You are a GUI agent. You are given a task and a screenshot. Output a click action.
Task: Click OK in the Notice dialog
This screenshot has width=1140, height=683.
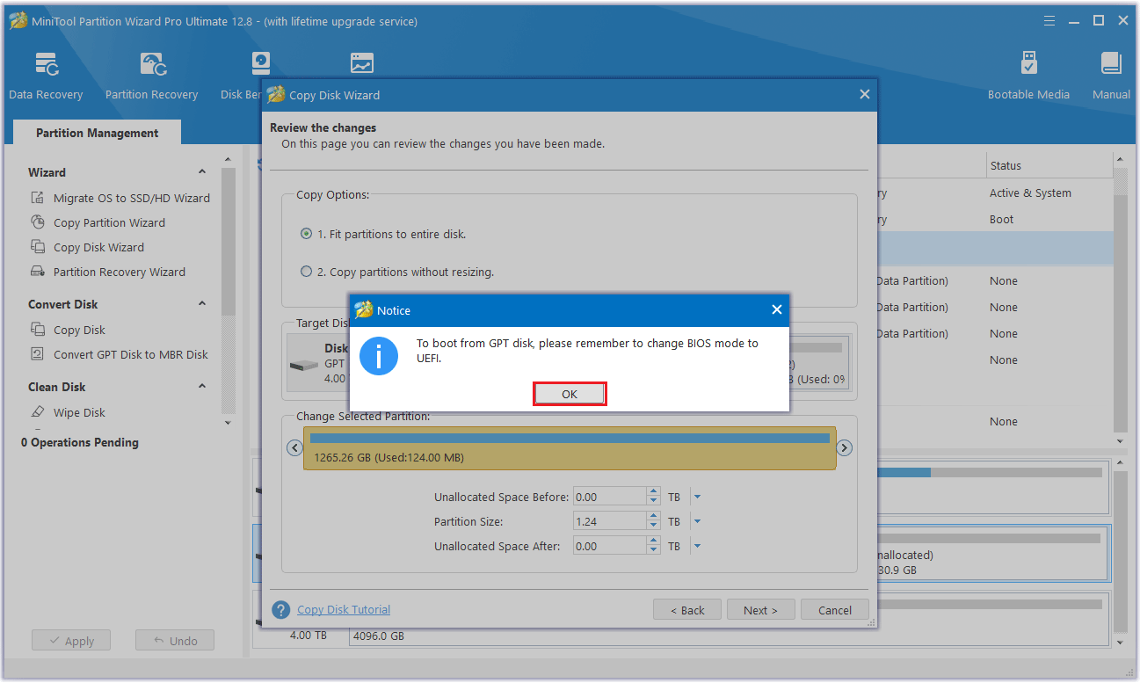click(570, 394)
